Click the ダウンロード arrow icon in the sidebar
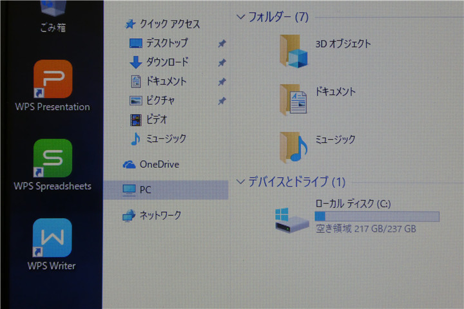Screen dimensions: 464x309 coord(136,62)
